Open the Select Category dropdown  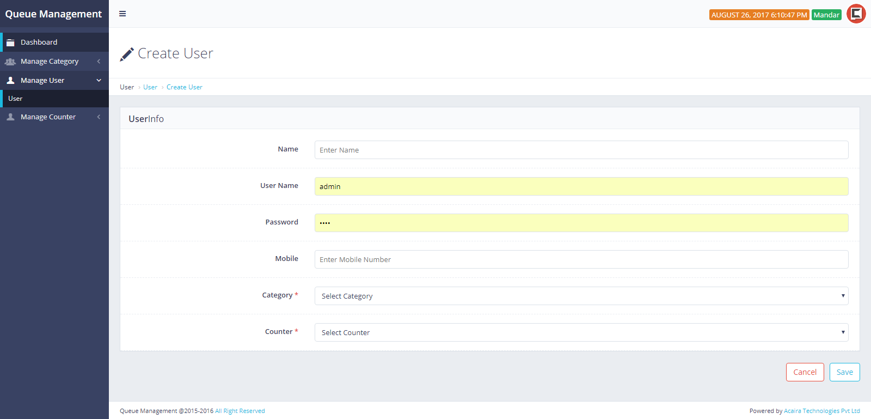coord(581,296)
